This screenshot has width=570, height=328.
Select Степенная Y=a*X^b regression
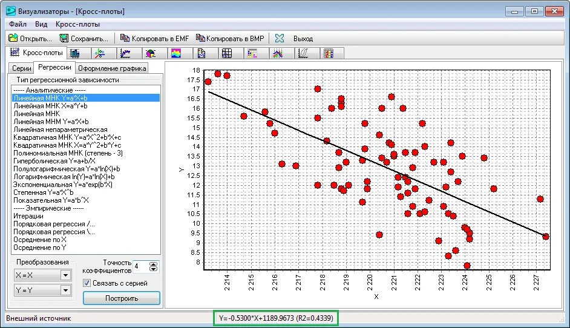pyautogui.click(x=86, y=192)
